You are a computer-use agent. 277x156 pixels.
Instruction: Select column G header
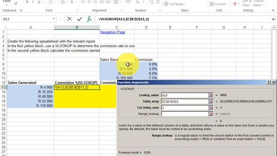click(224, 27)
